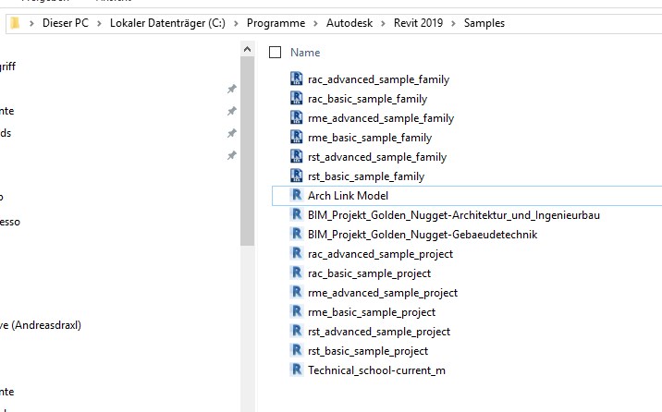Select file name BIM_Projekt_Golden_Nugget-Gebaeudetechnik
The image size is (662, 412).
click(x=423, y=235)
